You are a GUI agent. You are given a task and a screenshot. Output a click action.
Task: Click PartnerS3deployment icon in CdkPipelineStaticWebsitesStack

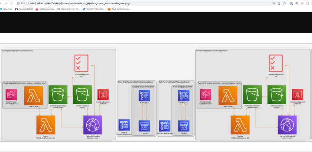[x=165, y=126]
